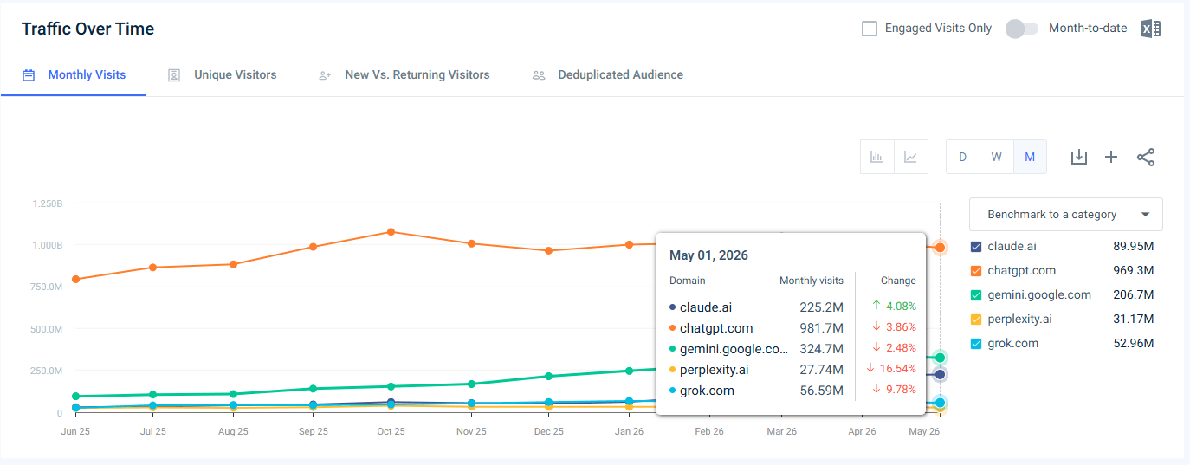The width and height of the screenshot is (1190, 465).
Task: Switch to line chart view icon
Action: coord(911,157)
